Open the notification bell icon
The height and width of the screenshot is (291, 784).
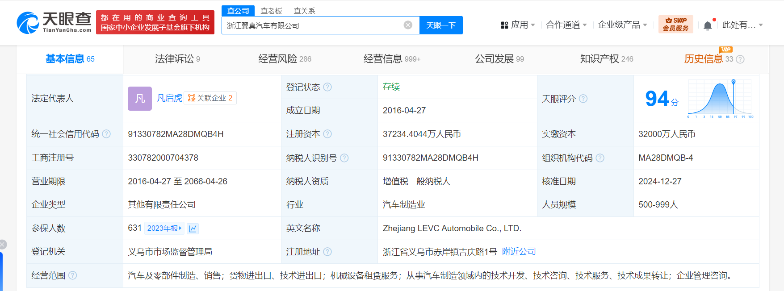(x=708, y=25)
